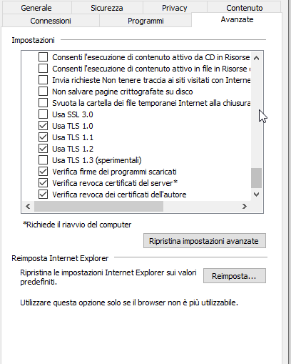The height and width of the screenshot is (364, 291).
Task: Open the Generale tab
Action: click(x=36, y=8)
